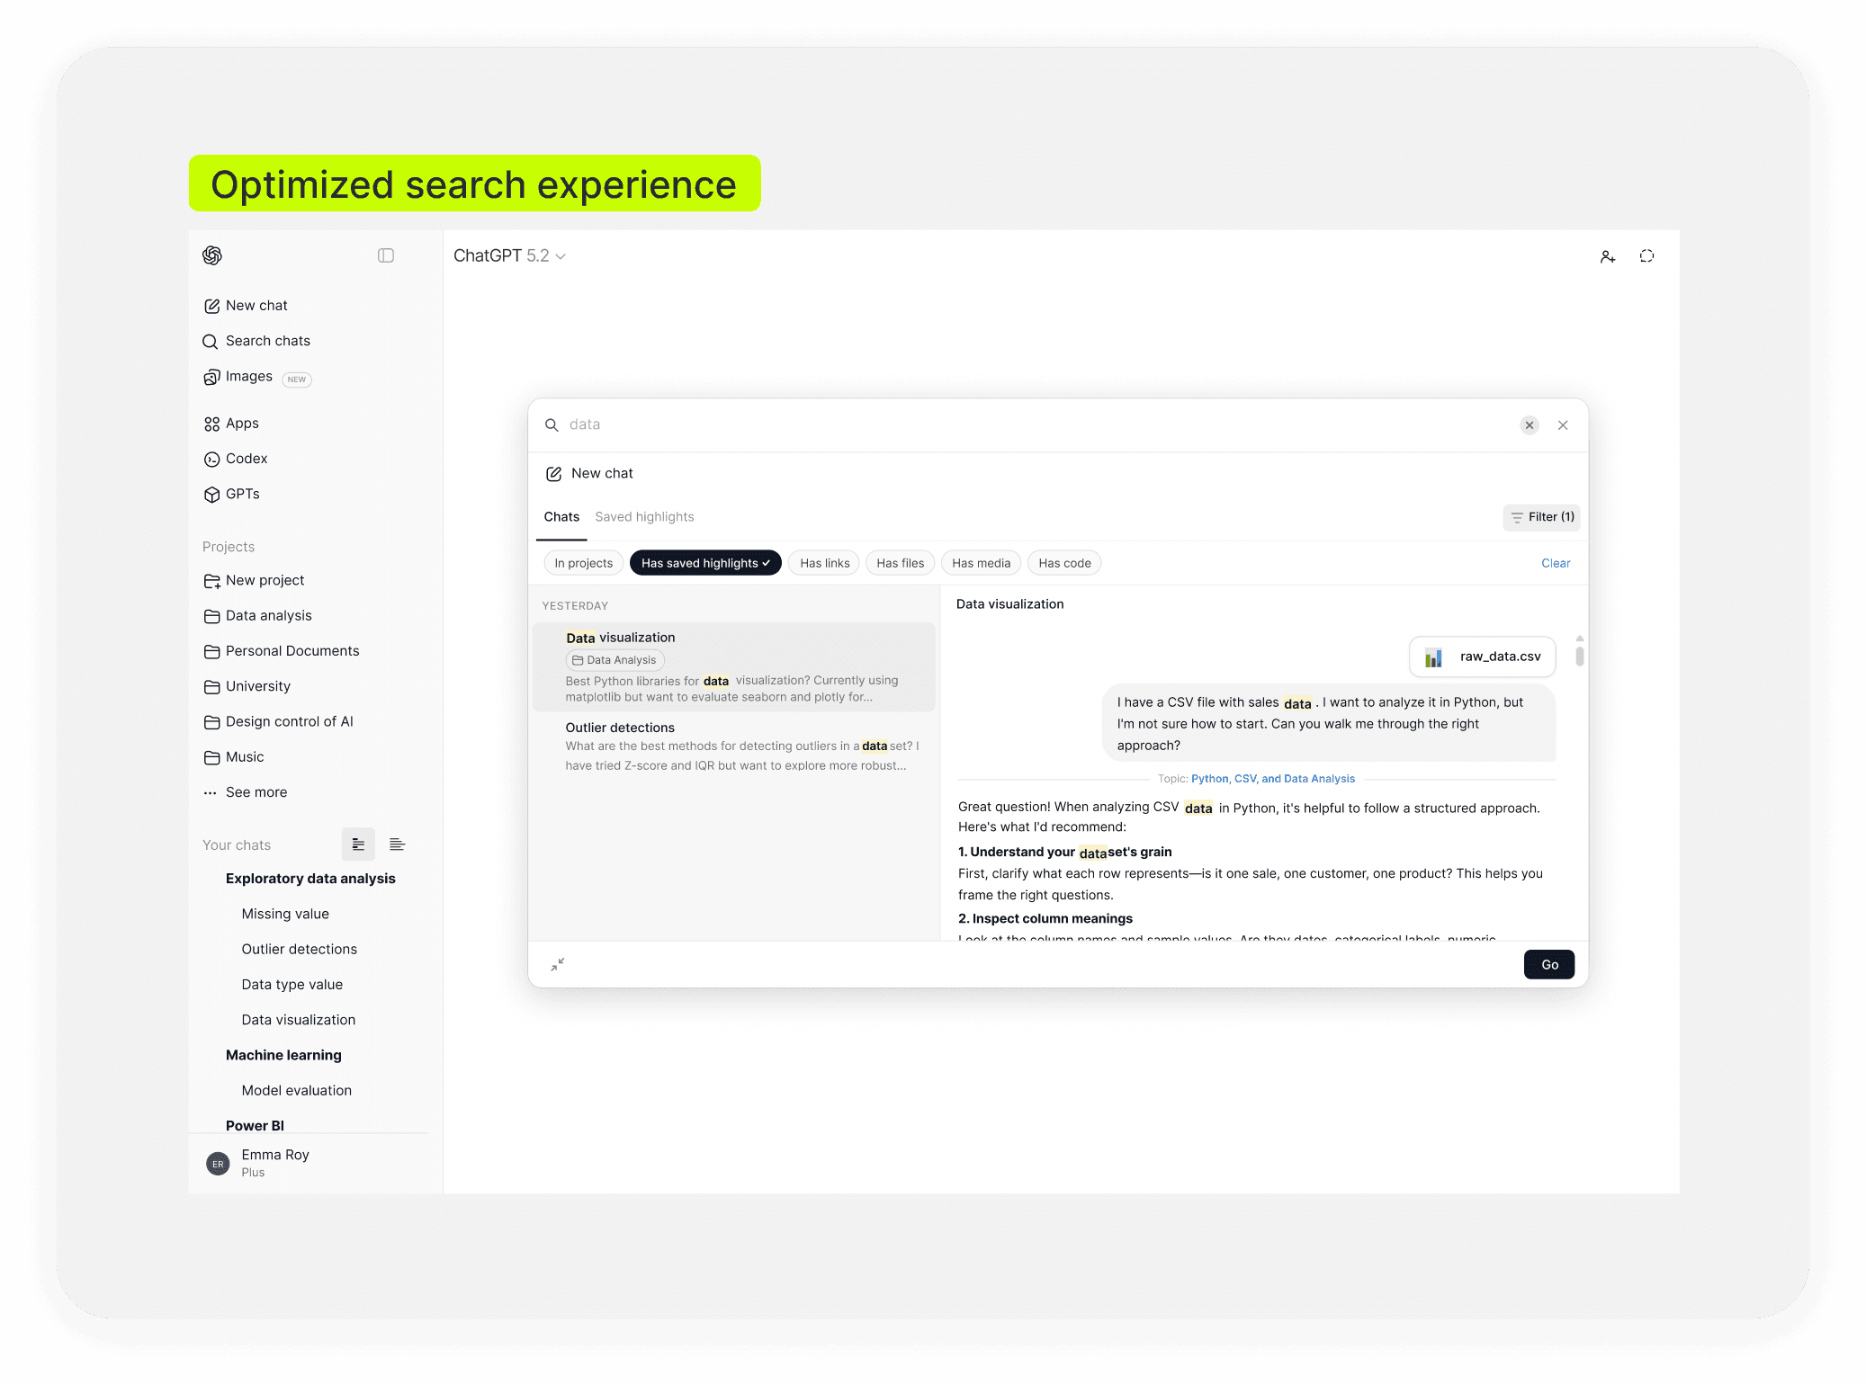Clear the search field text icon
Screen dimensions: 1866x1385
tap(1529, 425)
